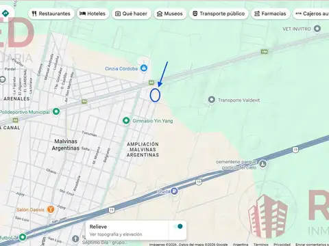Click route 19 shield northeast of the cemetery
This screenshot has height=246, width=329.
(295, 150)
